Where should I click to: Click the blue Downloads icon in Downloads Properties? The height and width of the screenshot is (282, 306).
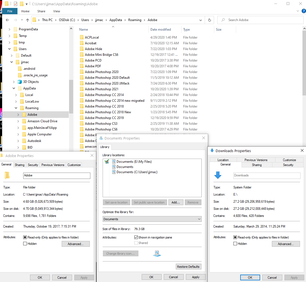point(218,175)
